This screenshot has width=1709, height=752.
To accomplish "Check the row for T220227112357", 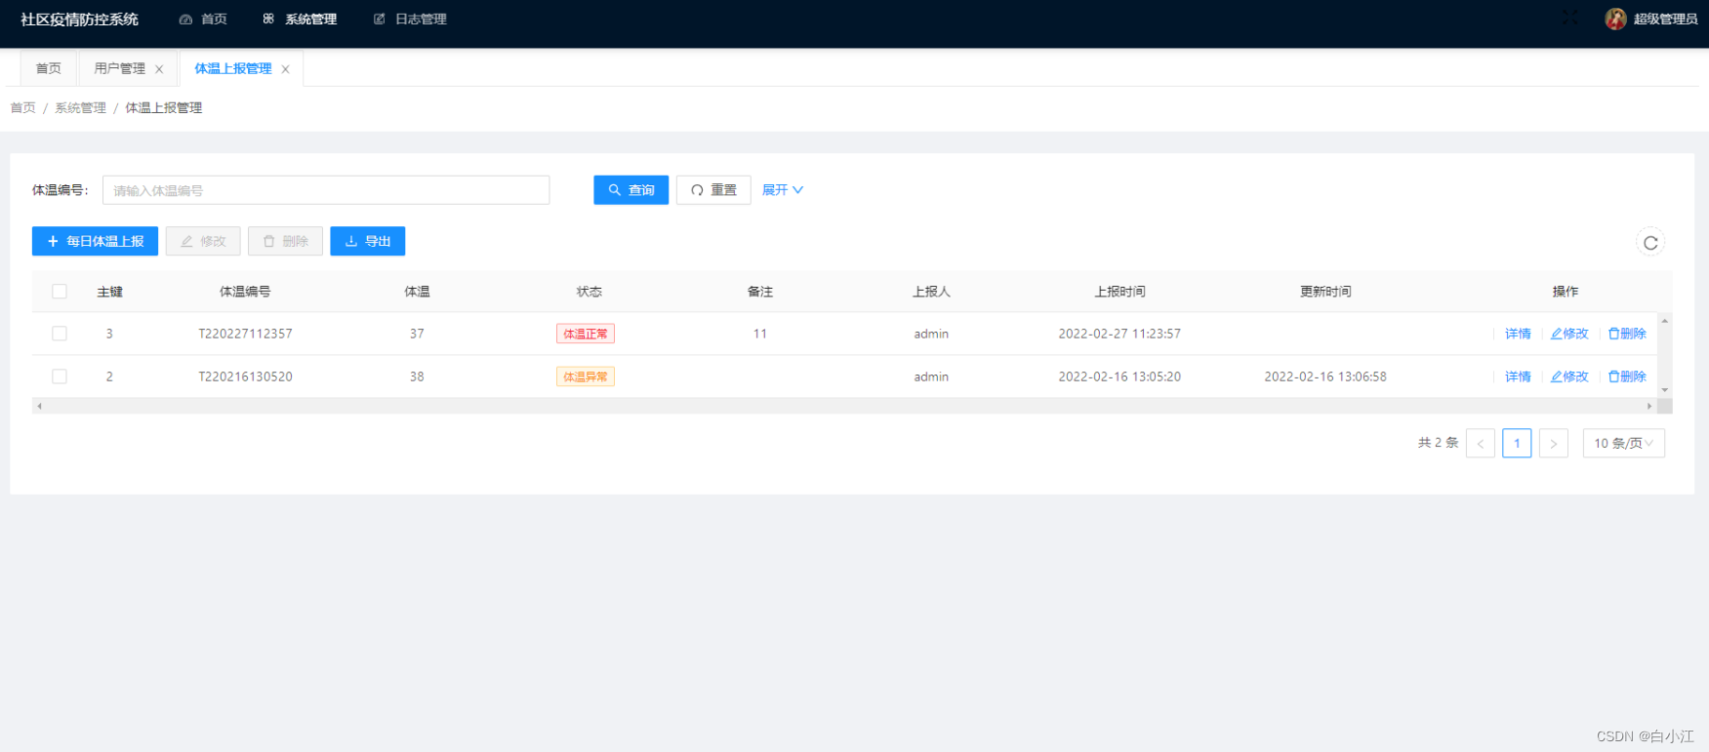I will [x=60, y=334].
